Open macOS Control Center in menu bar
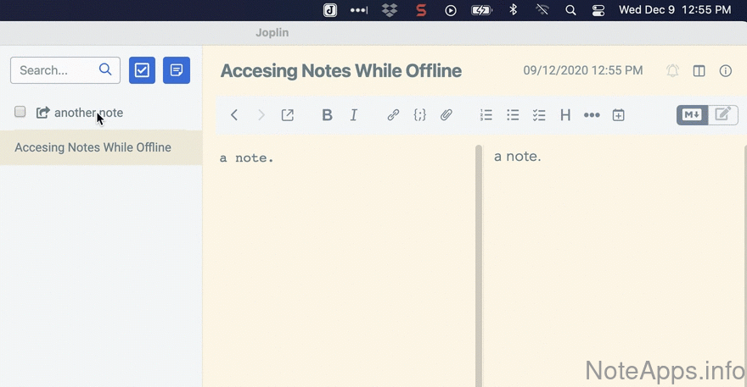 [598, 10]
